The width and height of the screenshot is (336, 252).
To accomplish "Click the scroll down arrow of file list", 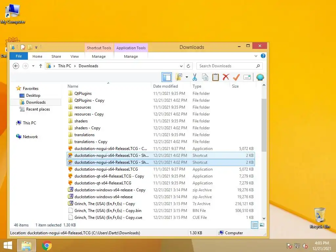I will tap(264, 218).
